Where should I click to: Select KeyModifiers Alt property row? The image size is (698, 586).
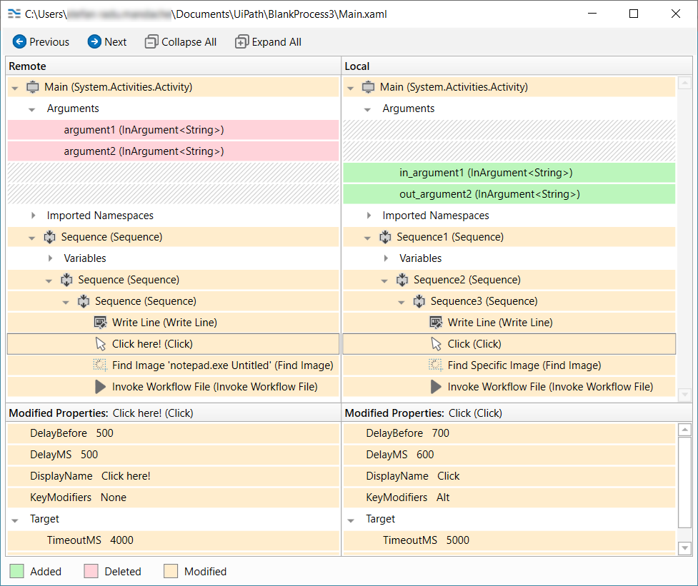[x=509, y=497]
